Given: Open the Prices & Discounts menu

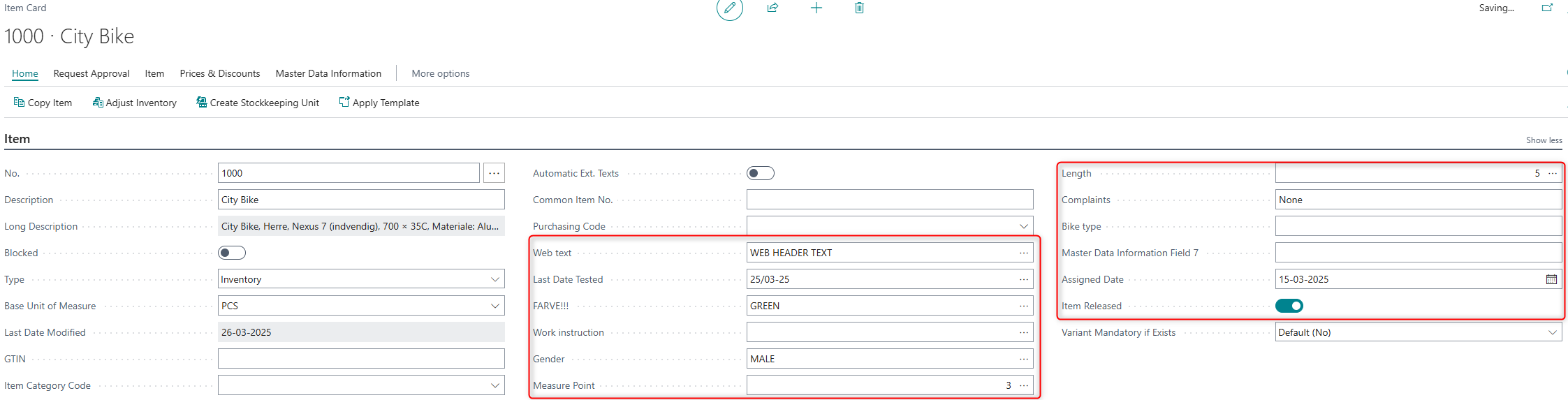Looking at the screenshot, I should (x=219, y=73).
